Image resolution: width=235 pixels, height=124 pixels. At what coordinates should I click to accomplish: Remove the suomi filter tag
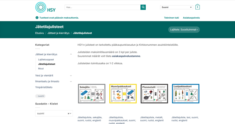pyautogui.click(x=37, y=96)
